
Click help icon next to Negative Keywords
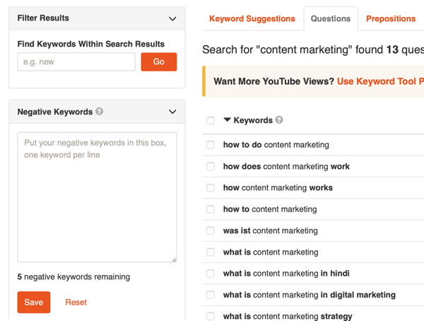[x=99, y=111]
